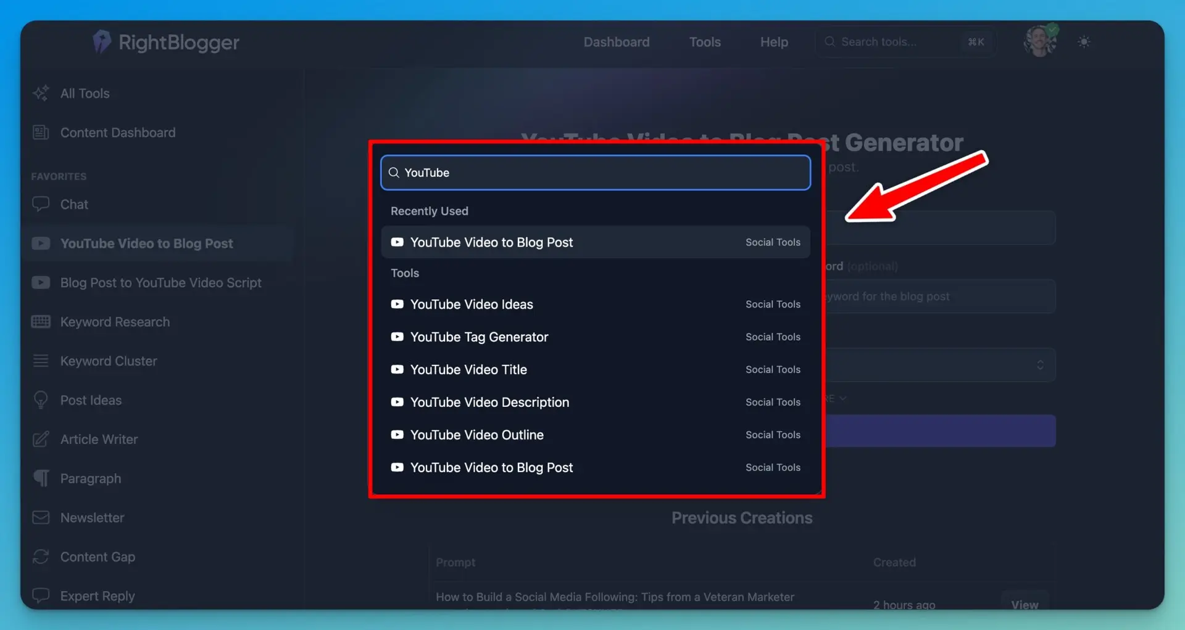
Task: Select the Post Ideas lightbulb icon
Action: [41, 400]
